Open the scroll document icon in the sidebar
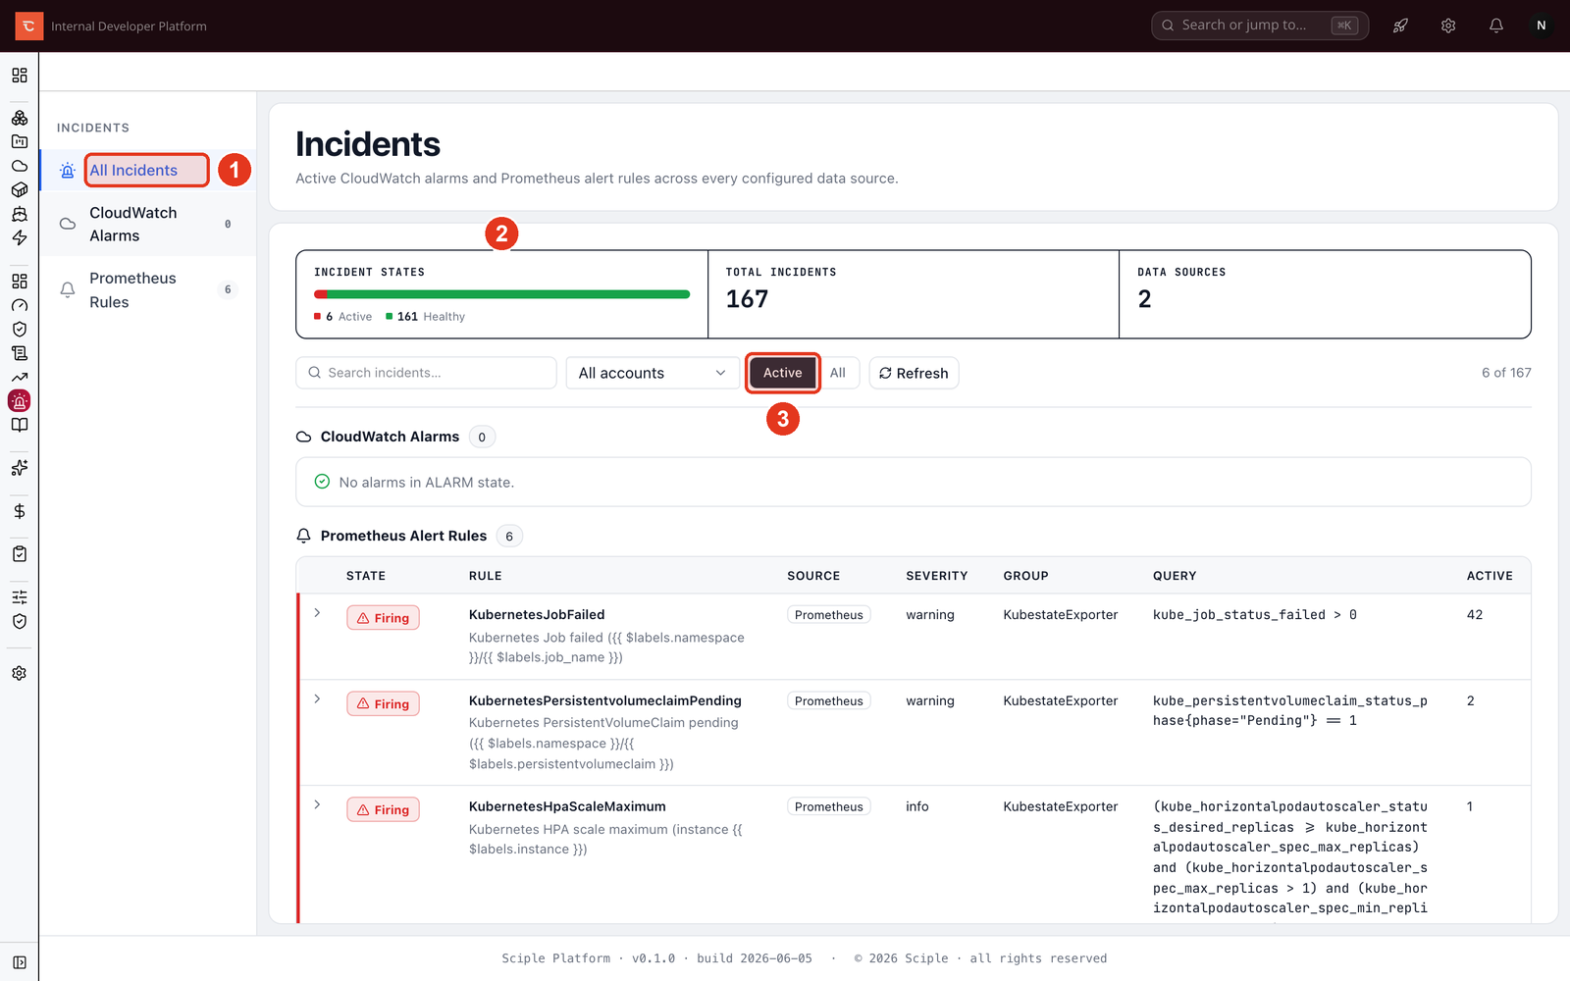Image resolution: width=1570 pixels, height=981 pixels. coord(20,353)
